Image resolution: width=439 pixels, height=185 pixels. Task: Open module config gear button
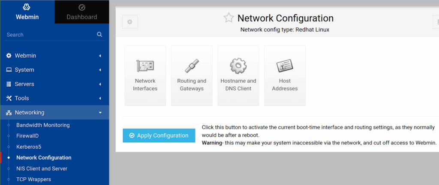point(130,22)
